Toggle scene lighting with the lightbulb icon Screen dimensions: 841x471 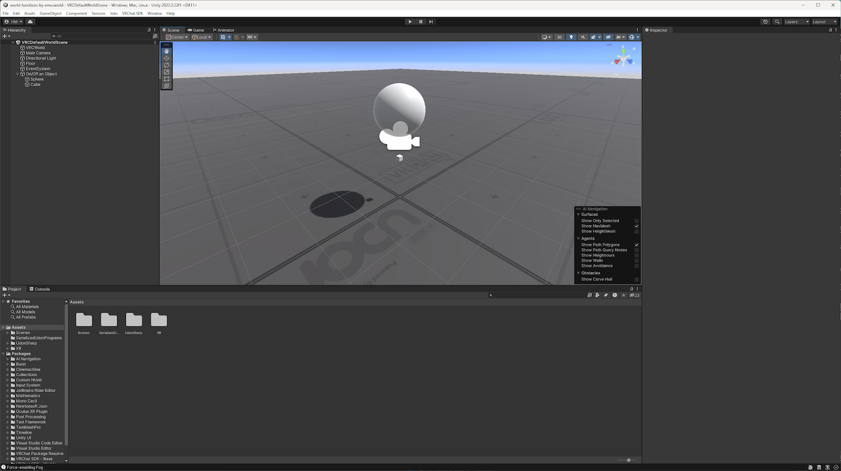[x=571, y=37]
